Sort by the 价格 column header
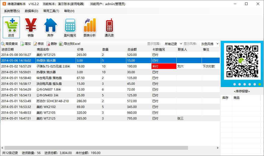 pos(88,50)
